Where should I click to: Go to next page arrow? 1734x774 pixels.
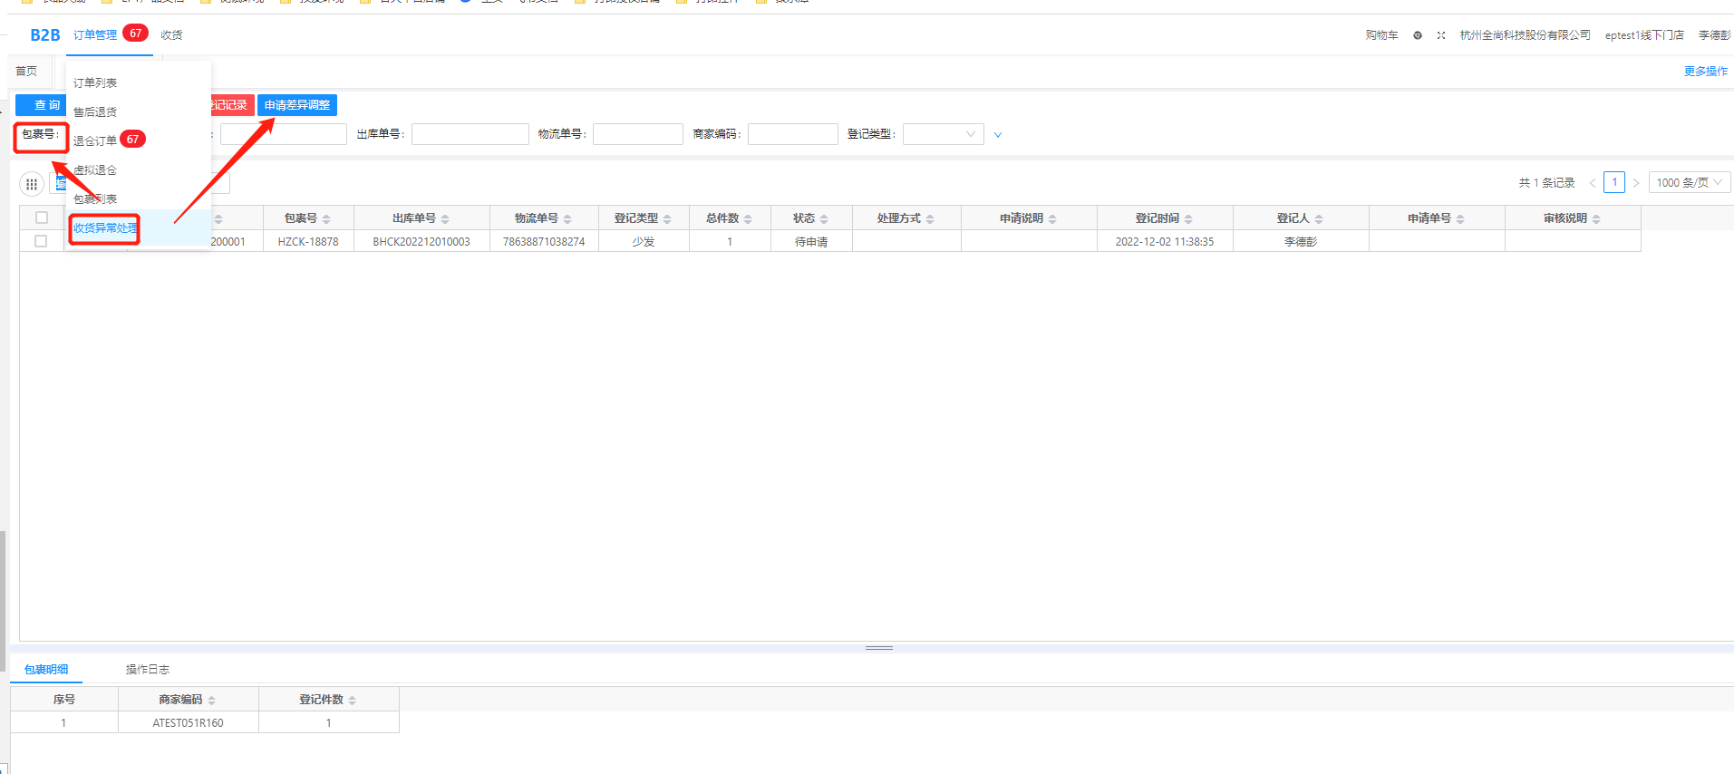pyautogui.click(x=1636, y=183)
